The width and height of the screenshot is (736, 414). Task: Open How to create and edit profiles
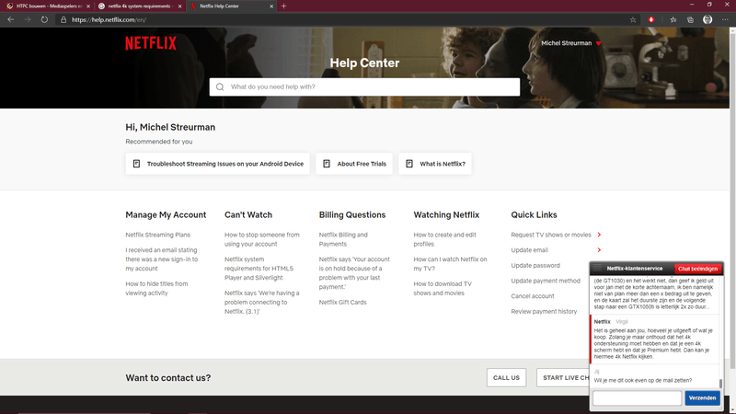point(444,239)
